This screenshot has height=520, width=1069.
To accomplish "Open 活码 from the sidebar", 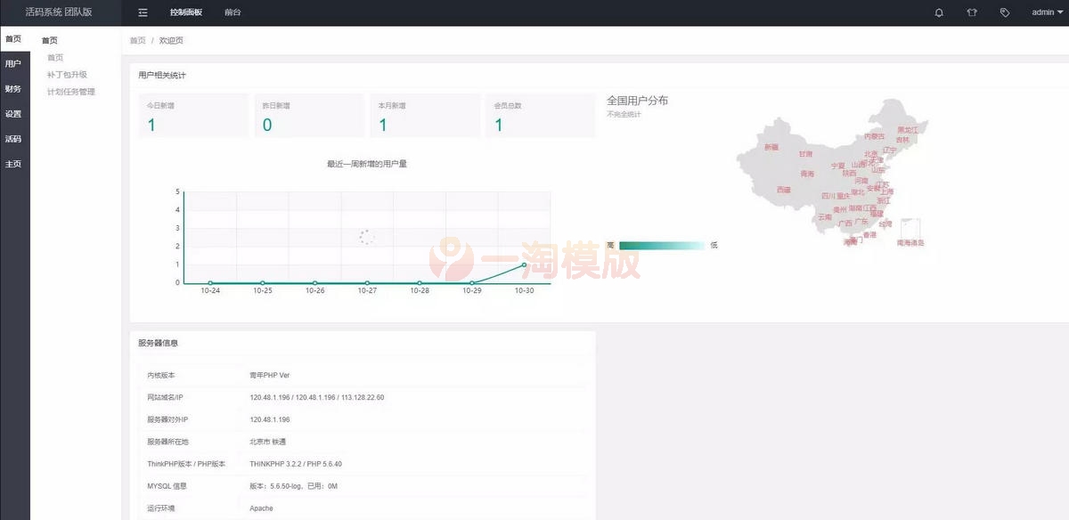I will click(12, 138).
